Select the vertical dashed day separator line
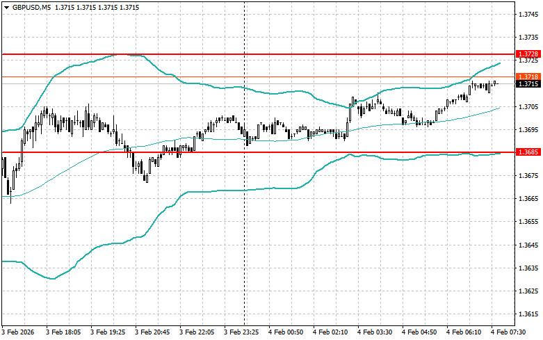 [x=245, y=163]
